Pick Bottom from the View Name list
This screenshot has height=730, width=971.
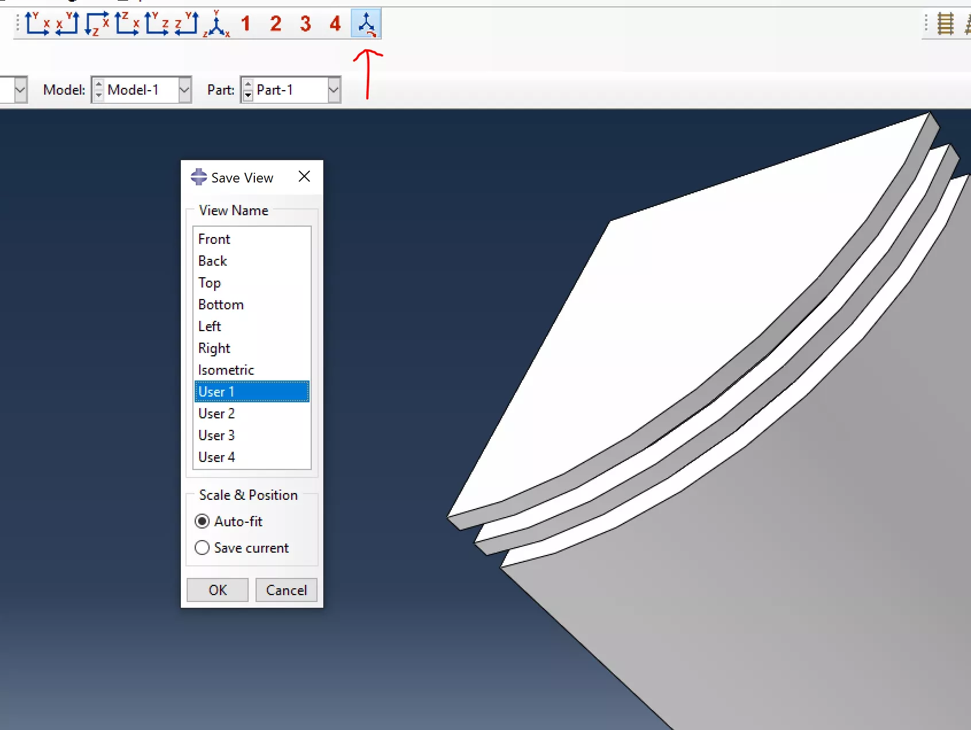(x=221, y=305)
